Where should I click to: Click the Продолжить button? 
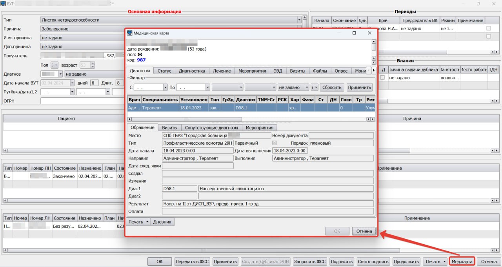406,262
